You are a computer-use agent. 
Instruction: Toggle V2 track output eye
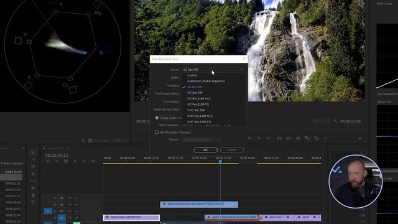76,212
